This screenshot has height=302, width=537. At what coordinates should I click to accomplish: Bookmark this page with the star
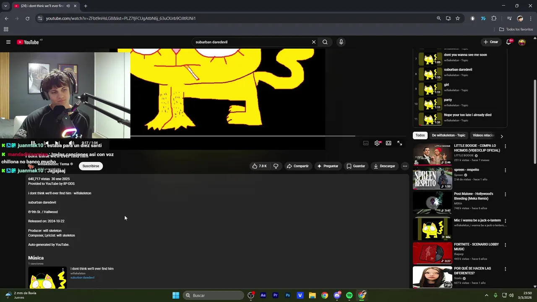point(458,18)
